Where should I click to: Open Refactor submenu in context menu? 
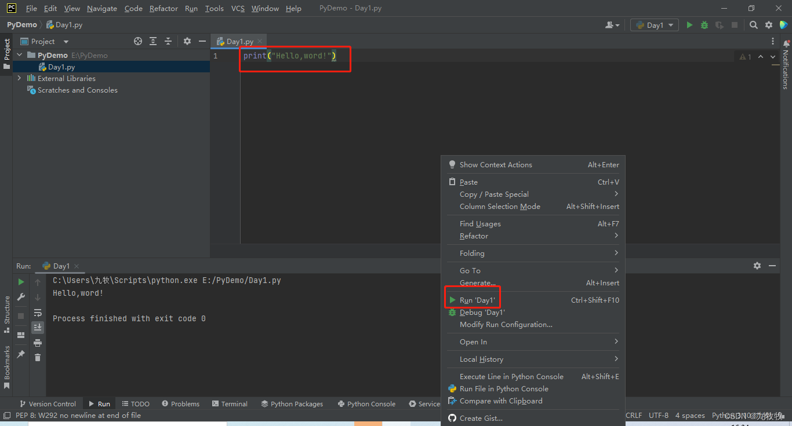point(533,236)
